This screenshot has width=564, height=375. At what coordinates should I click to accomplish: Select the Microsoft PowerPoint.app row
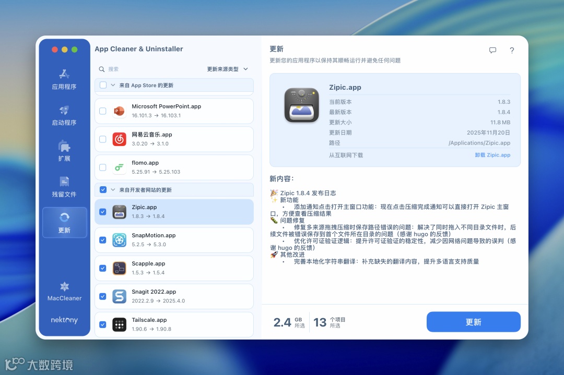point(174,111)
